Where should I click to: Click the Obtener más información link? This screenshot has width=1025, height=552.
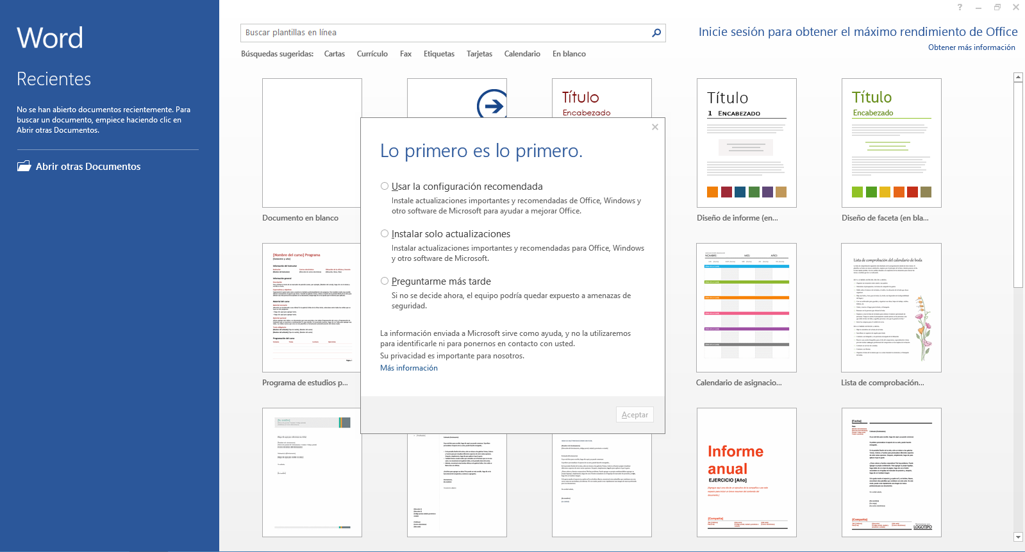(971, 47)
